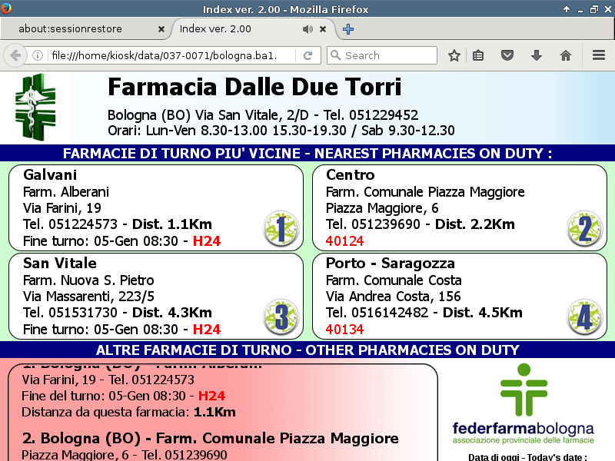
Task: Open the Pocket save icon
Action: [x=507, y=55]
